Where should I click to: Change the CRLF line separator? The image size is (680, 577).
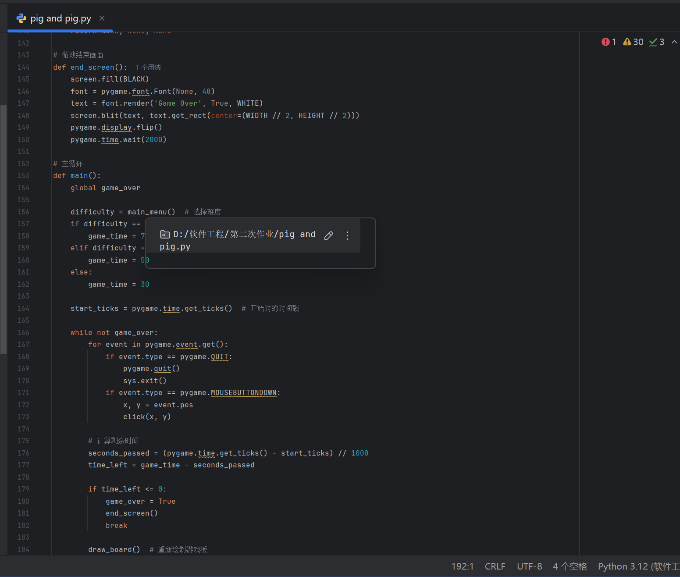pos(495,566)
